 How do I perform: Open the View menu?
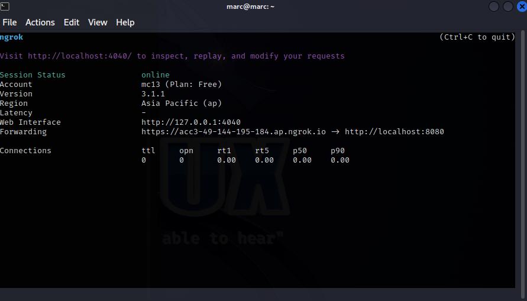pos(98,22)
